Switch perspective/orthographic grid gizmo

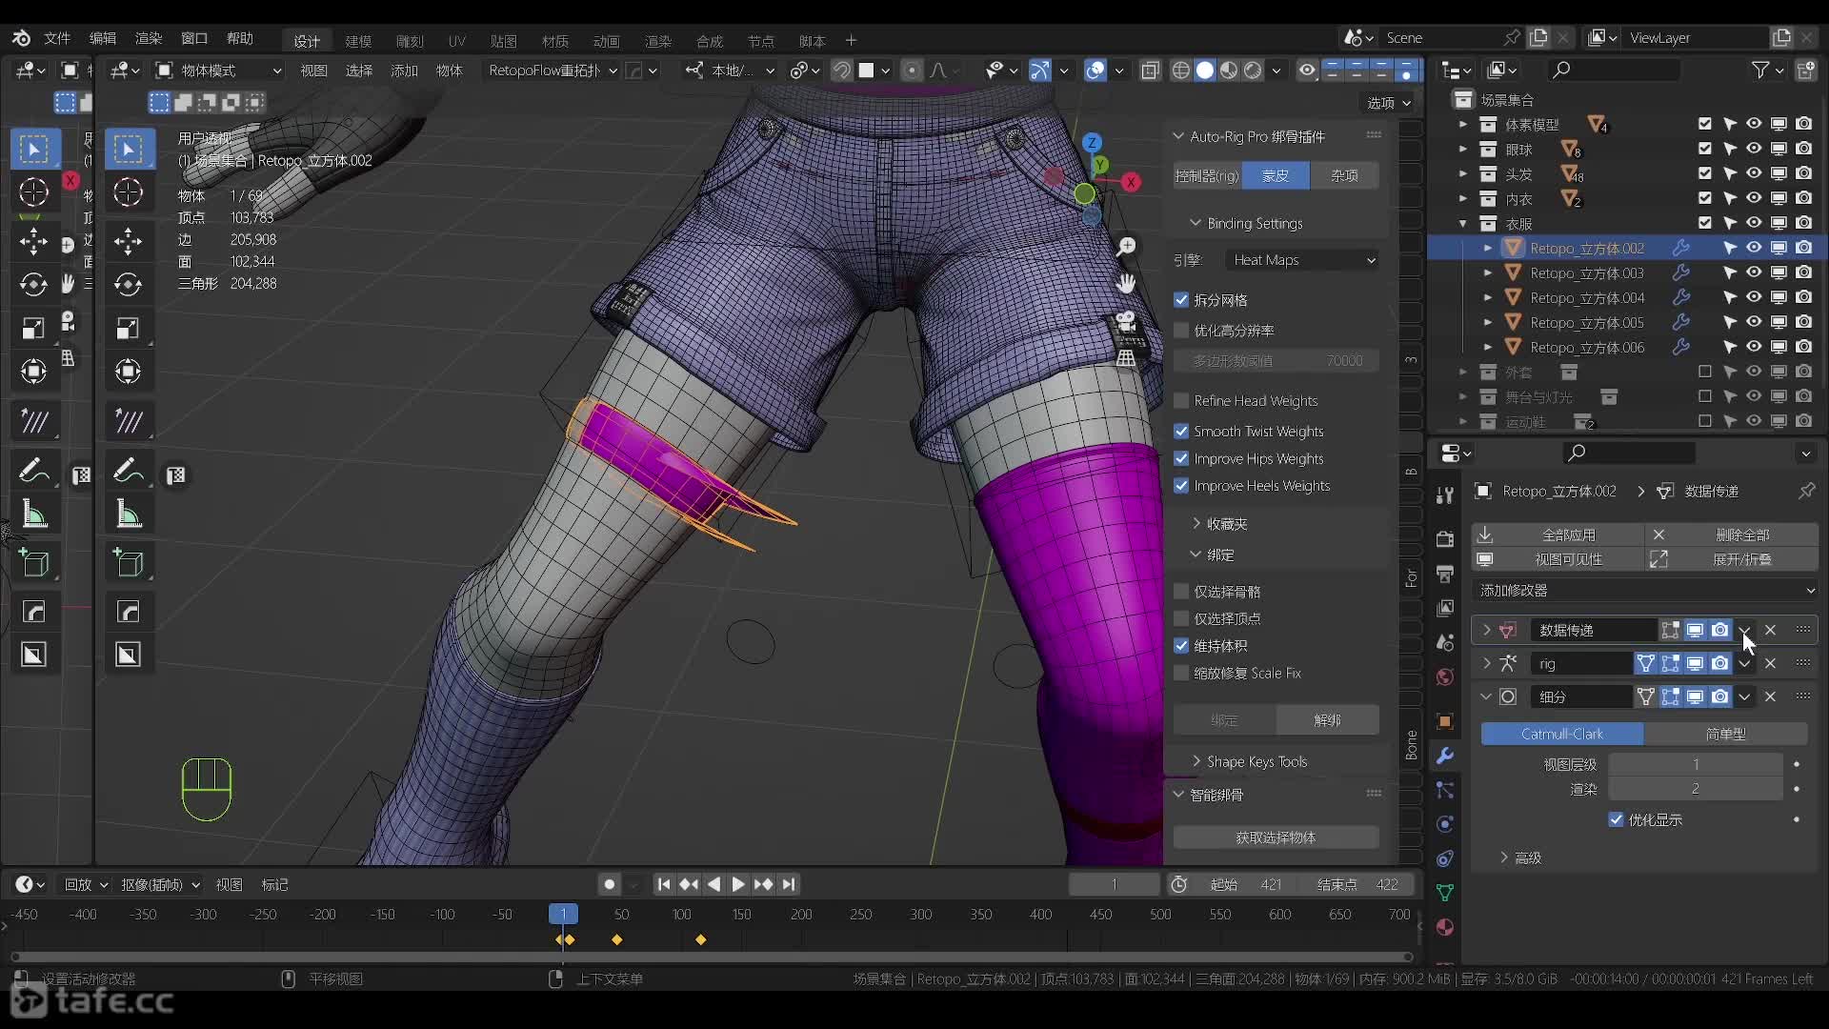pyautogui.click(x=1126, y=358)
